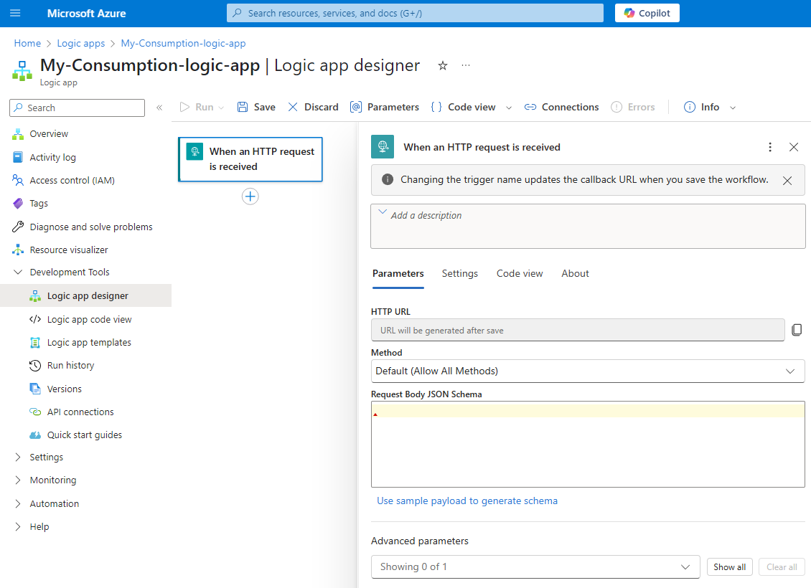Go to Home breadcrumb

[x=27, y=44]
